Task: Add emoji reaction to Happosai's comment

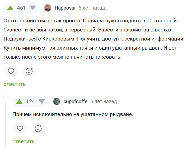Action: (x=29, y=71)
